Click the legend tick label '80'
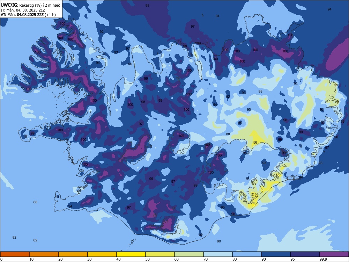349x262 pixels. point(235,259)
